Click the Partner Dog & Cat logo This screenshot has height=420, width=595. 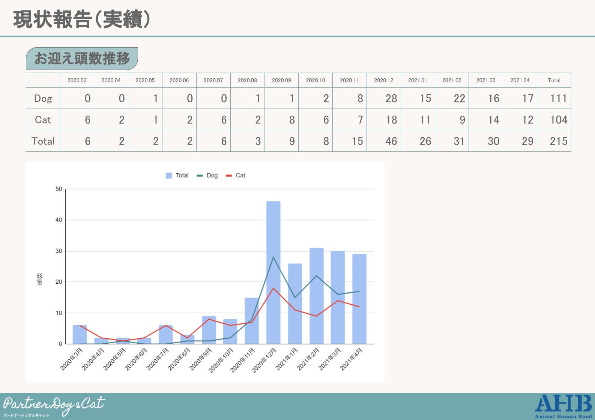pyautogui.click(x=54, y=407)
